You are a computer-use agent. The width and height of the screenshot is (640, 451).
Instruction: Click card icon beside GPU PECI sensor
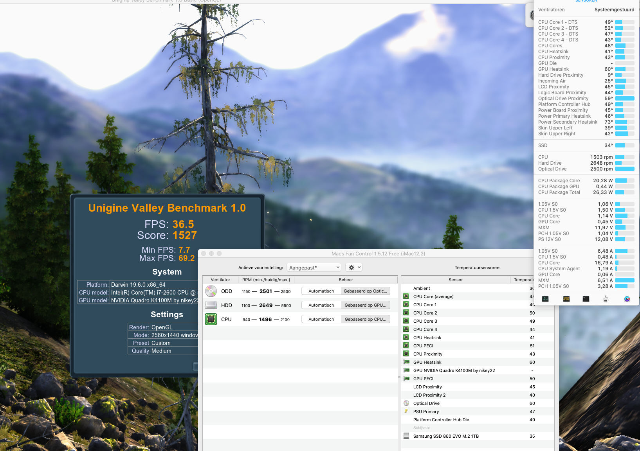[x=406, y=379]
